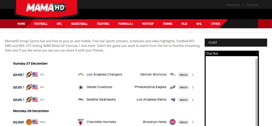Click the Denver Broncos team name

[x=153, y=74]
